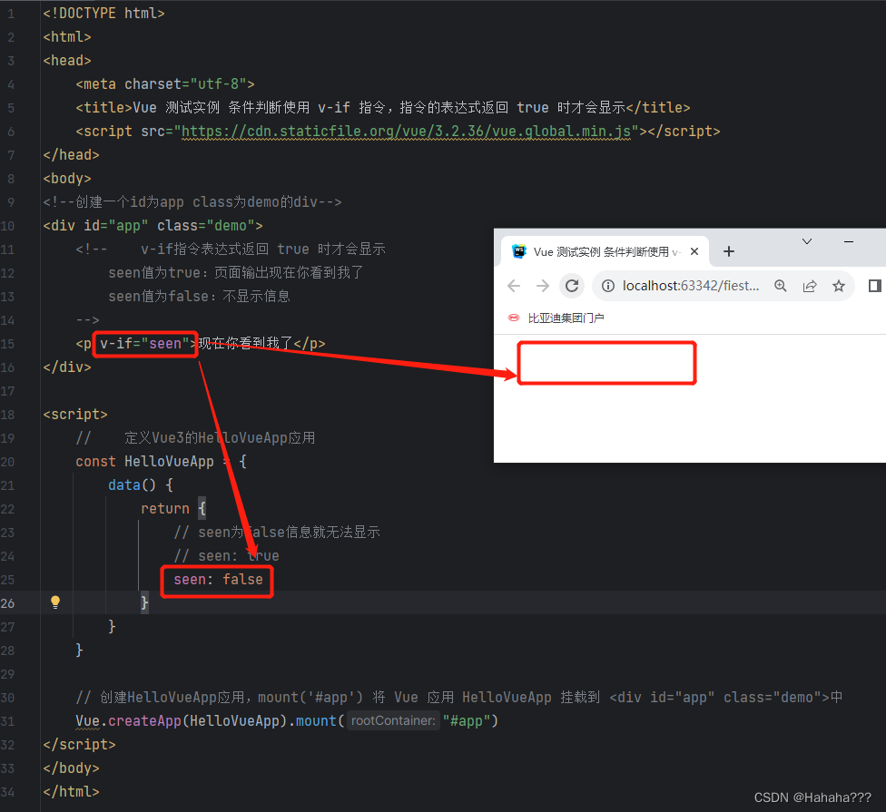Click the opening <script> tag on line 18
Screen dimensions: 886x812
point(75,415)
